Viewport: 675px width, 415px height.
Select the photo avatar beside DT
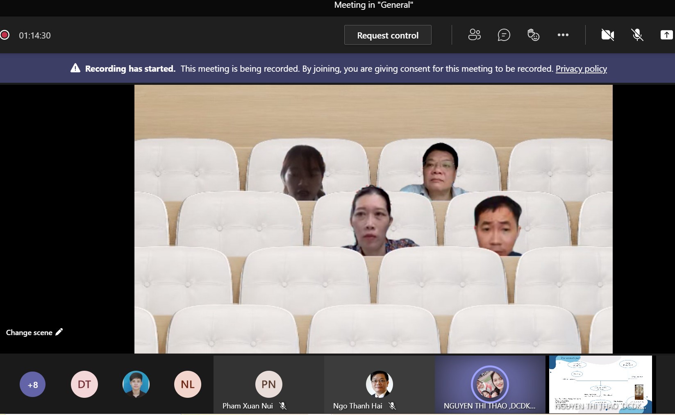pyautogui.click(x=136, y=384)
